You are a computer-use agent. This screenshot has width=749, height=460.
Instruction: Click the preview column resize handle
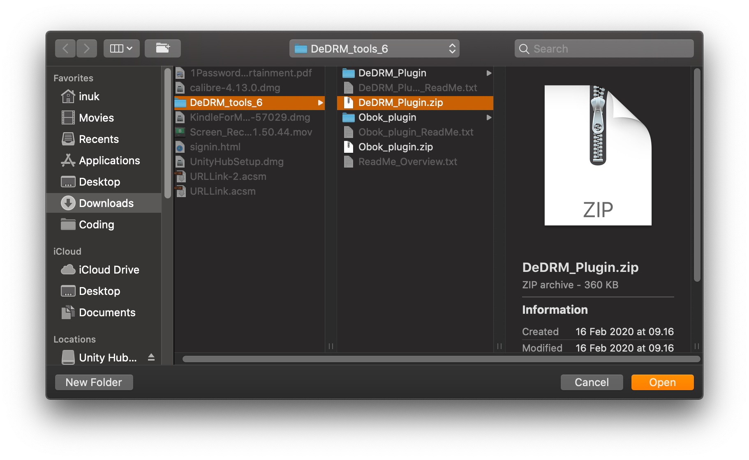pos(697,346)
